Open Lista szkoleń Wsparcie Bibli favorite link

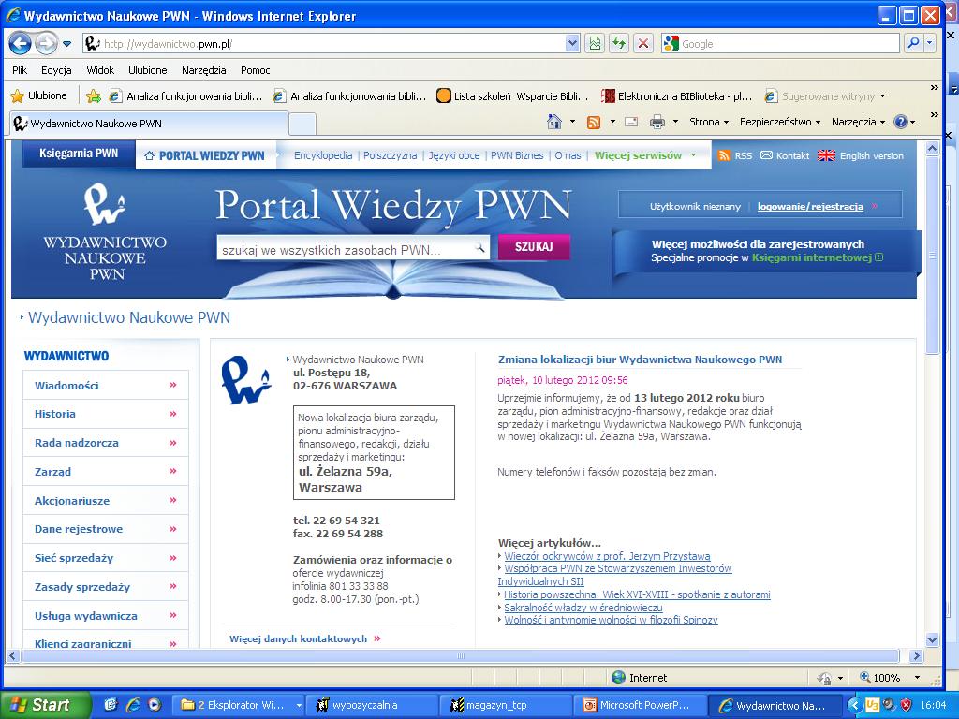click(x=512, y=96)
